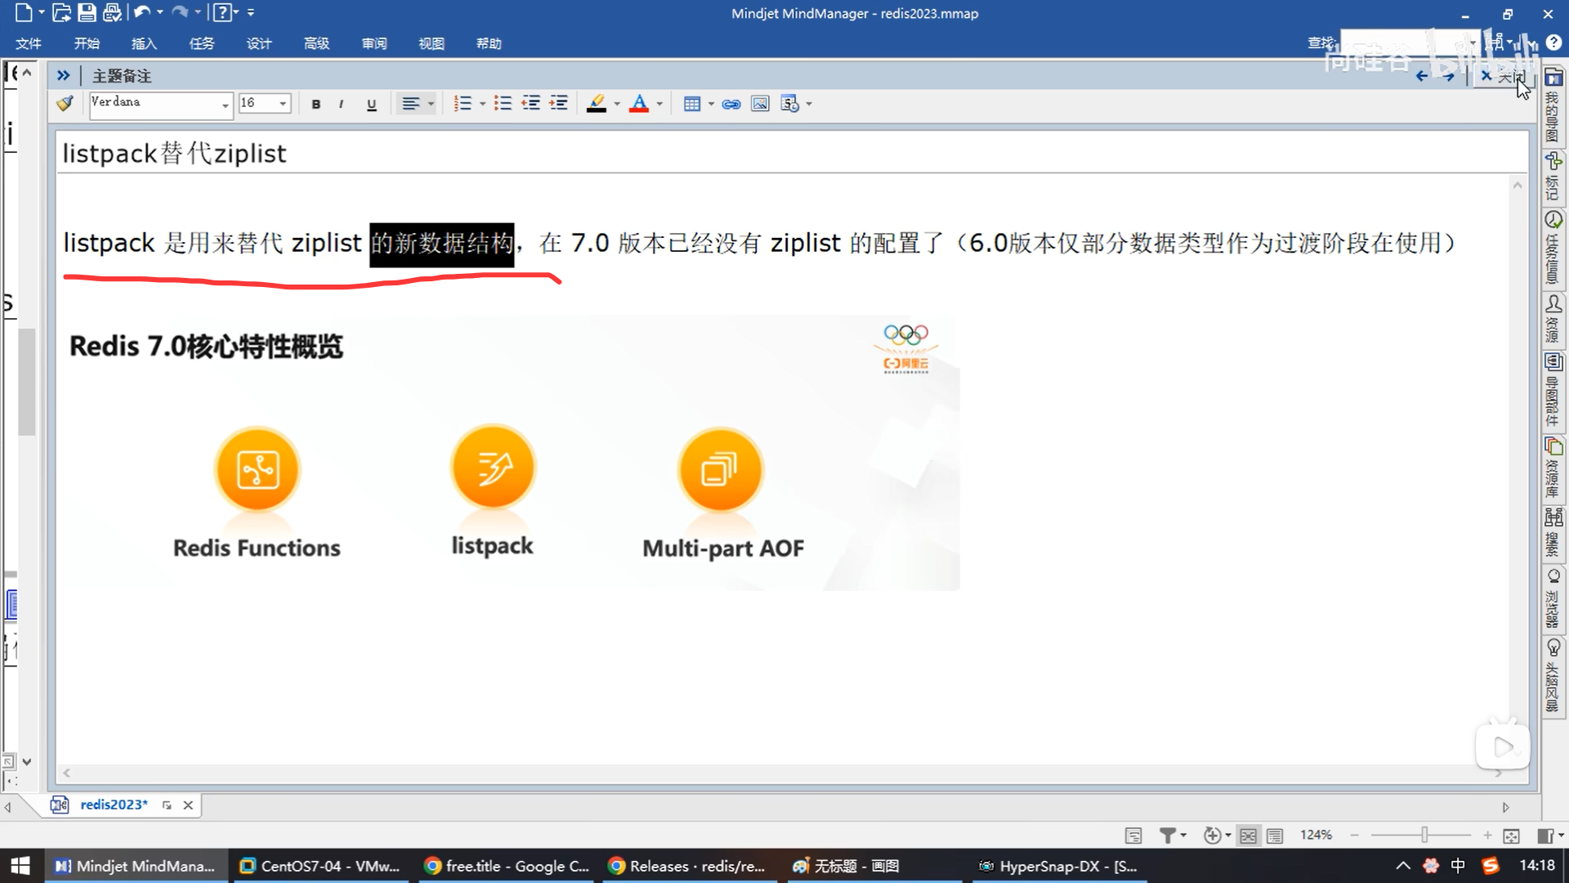This screenshot has width=1569, height=883.
Task: Increase indent of notes text
Action: pos(559,104)
